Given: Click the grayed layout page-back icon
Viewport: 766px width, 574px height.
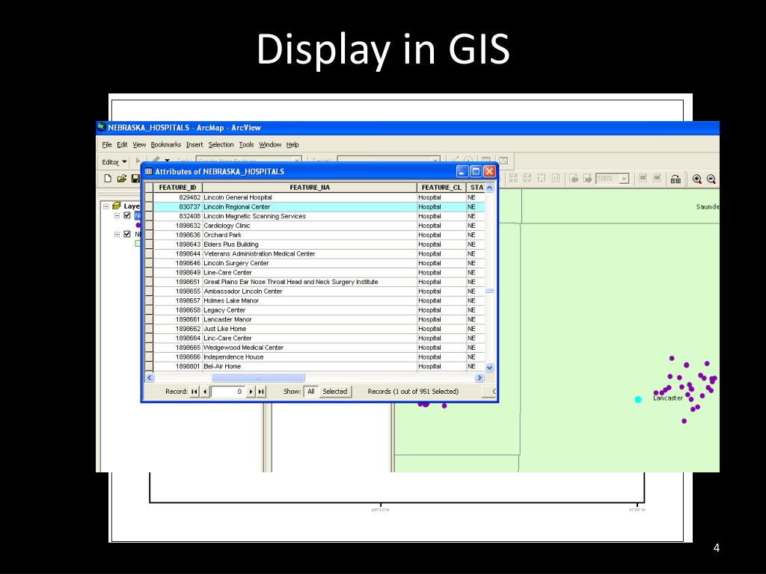Looking at the screenshot, I should click(x=574, y=179).
